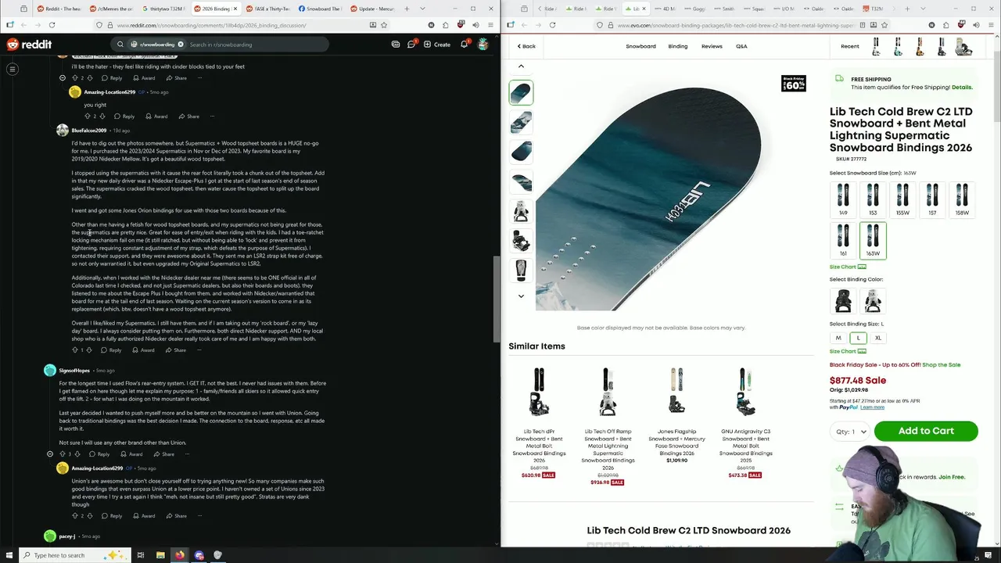Viewport: 1001px width, 563px height.
Task: Open File Explorer from taskbar
Action: pos(160,555)
